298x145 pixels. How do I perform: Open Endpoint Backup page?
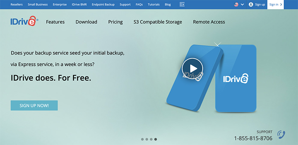click(x=103, y=5)
